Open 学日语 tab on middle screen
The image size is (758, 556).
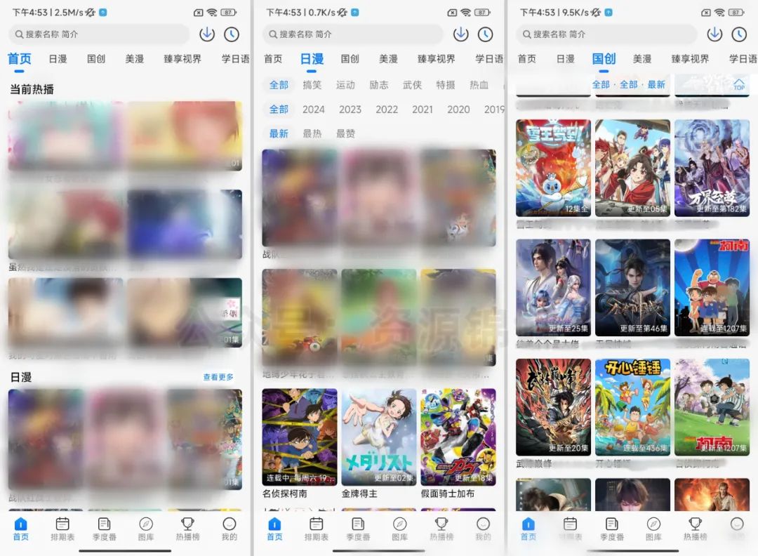(489, 59)
